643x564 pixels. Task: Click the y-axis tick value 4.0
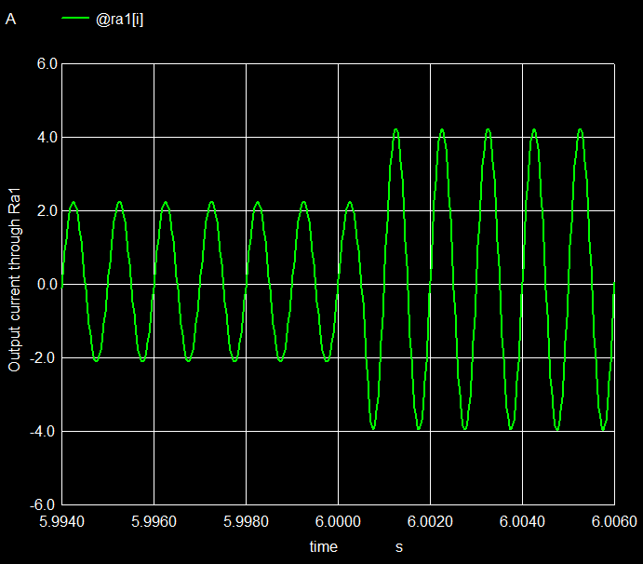click(x=47, y=138)
